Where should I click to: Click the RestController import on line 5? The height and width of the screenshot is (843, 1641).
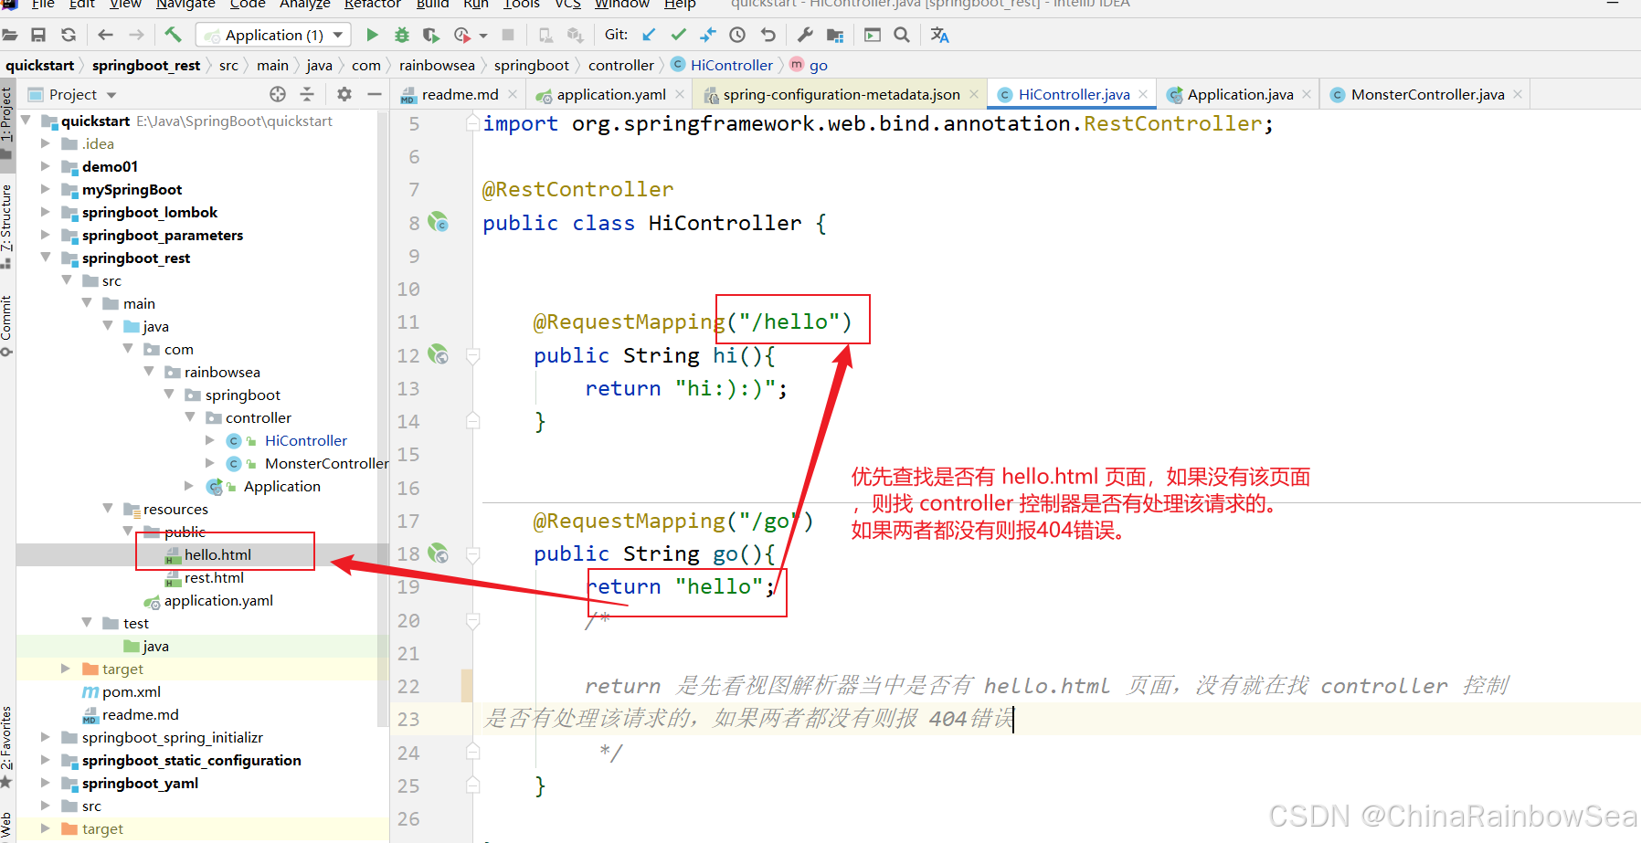pyautogui.click(x=1173, y=123)
